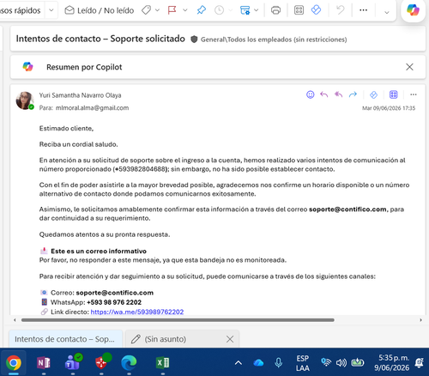This screenshot has height=376, width=429.
Task: Forward the email
Action: point(353,94)
